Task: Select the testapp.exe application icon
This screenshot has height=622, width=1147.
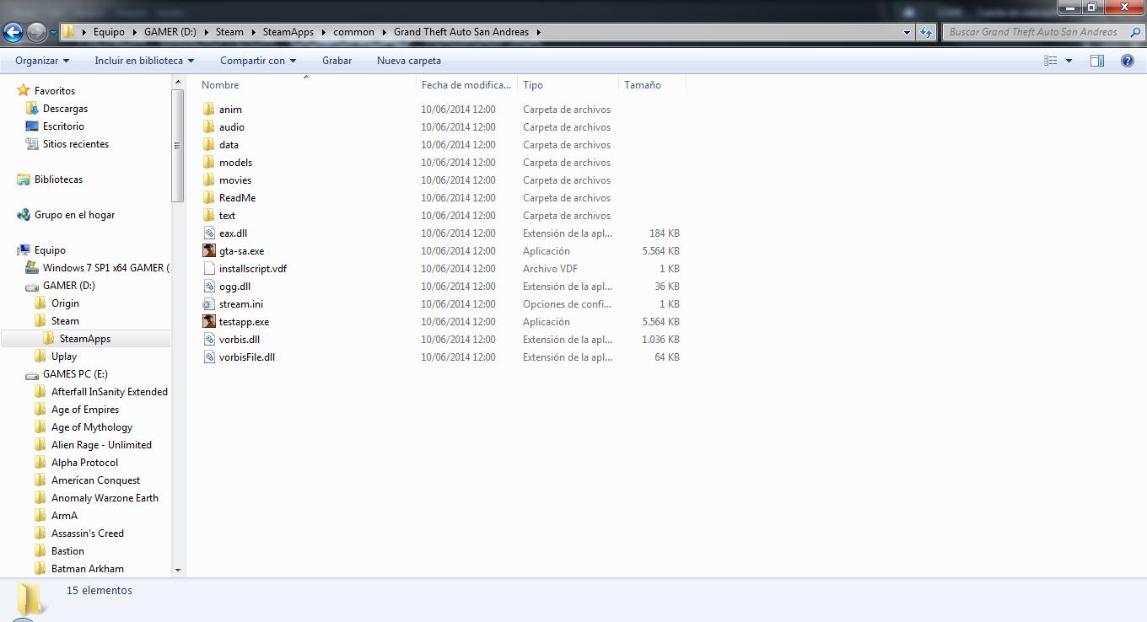Action: coord(209,322)
